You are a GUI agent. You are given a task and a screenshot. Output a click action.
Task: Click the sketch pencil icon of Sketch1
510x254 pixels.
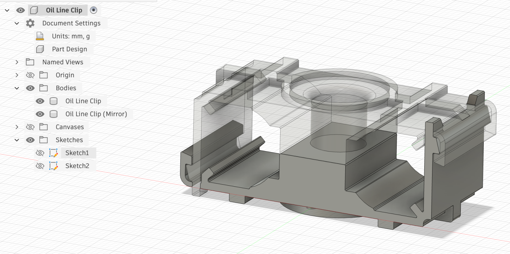click(x=53, y=153)
